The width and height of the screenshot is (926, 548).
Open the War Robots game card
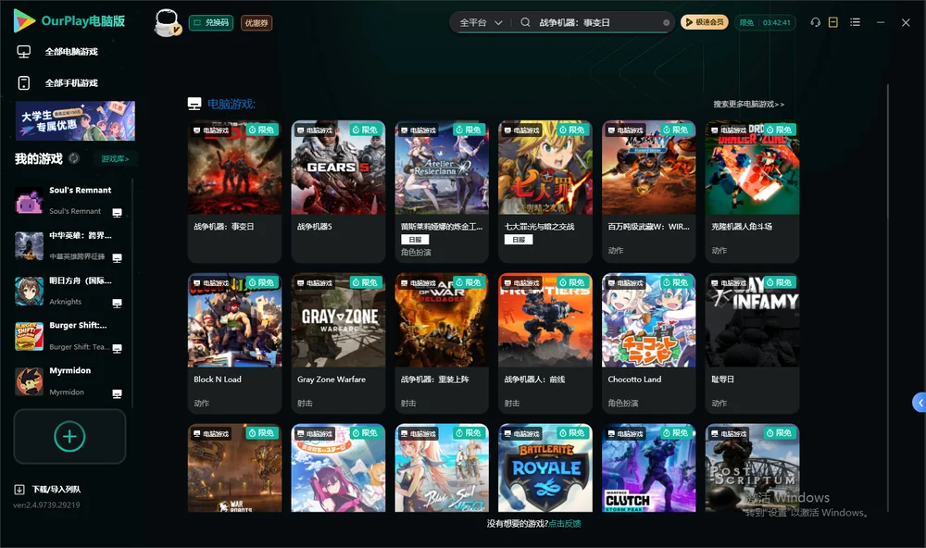point(234,467)
